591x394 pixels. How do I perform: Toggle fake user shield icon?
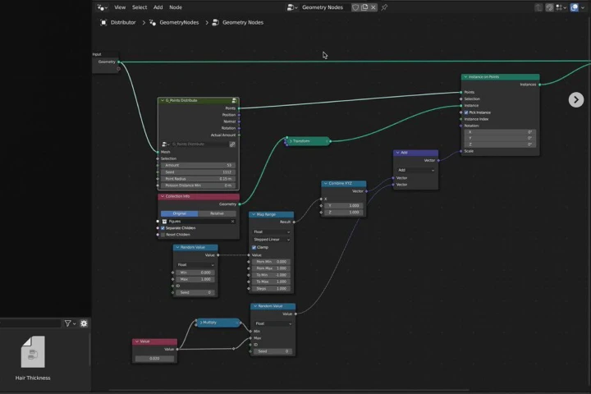[x=355, y=7]
